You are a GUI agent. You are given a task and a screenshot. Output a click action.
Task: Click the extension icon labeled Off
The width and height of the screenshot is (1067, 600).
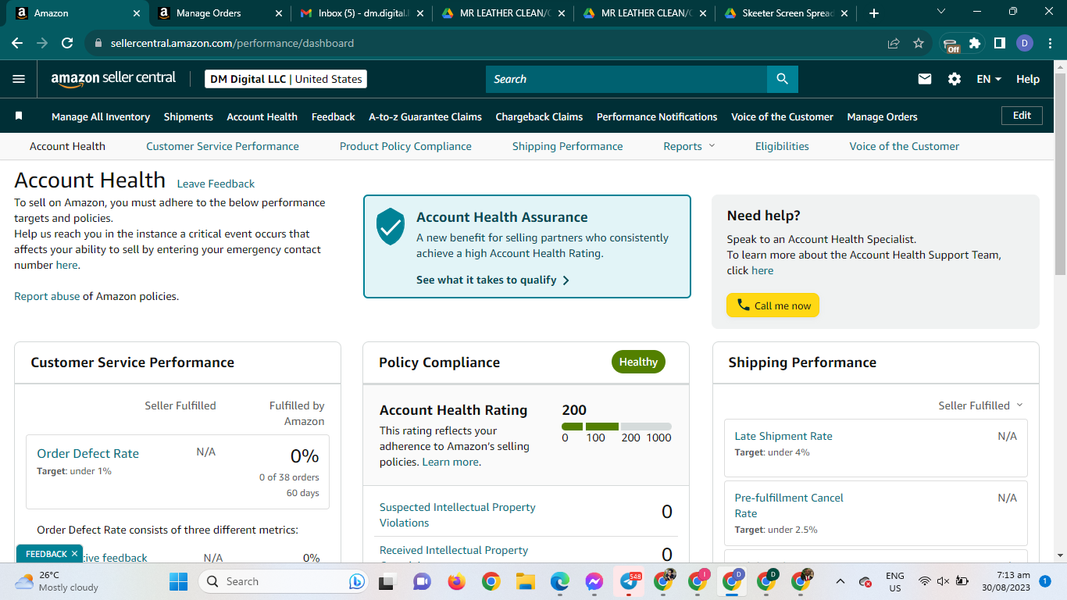tap(951, 45)
